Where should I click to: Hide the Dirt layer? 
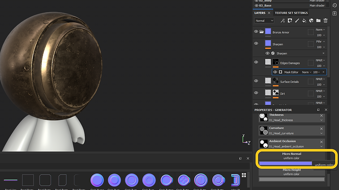(256, 93)
